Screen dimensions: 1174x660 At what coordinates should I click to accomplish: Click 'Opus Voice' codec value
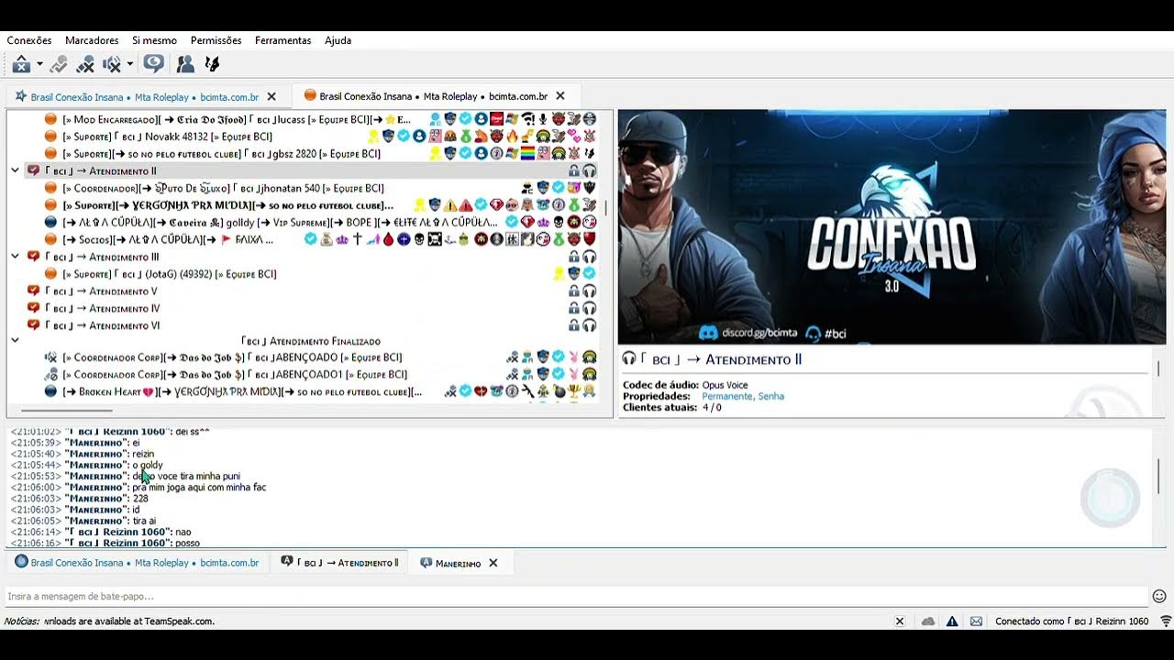pos(725,385)
